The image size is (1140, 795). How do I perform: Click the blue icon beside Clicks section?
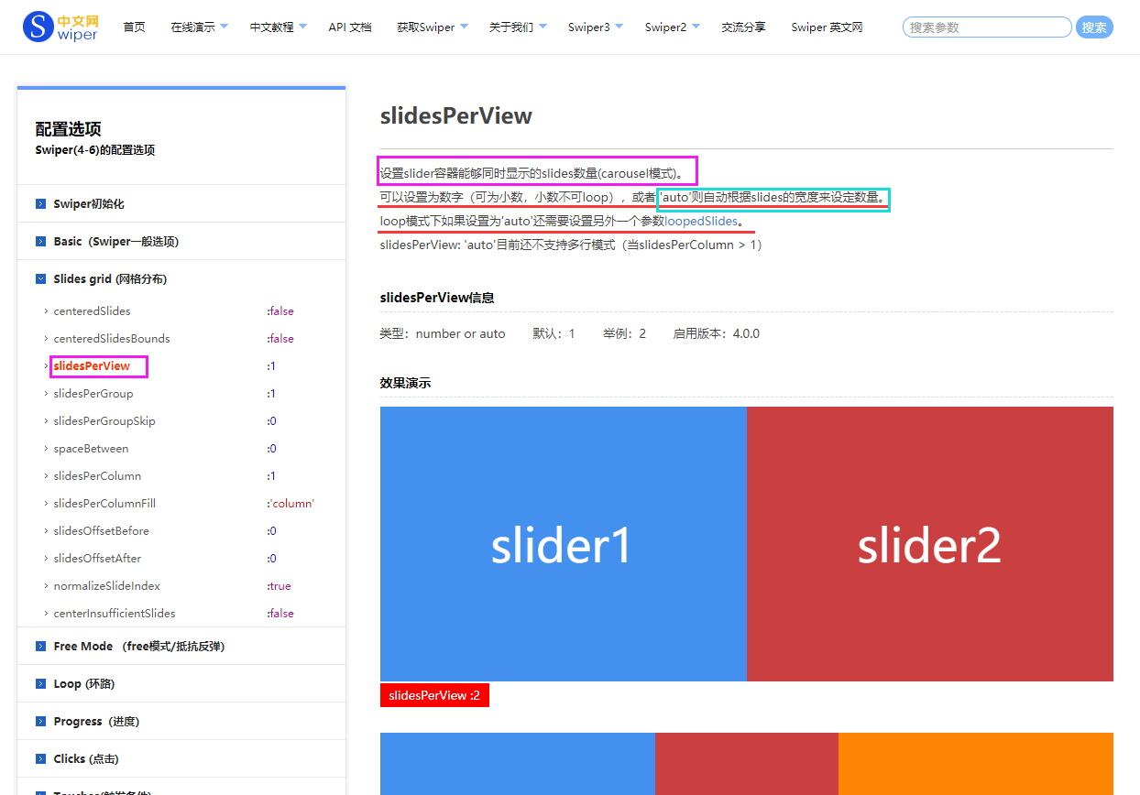(39, 758)
